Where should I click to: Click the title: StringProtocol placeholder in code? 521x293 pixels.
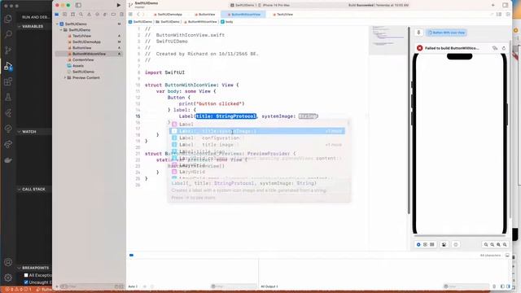[226, 116]
